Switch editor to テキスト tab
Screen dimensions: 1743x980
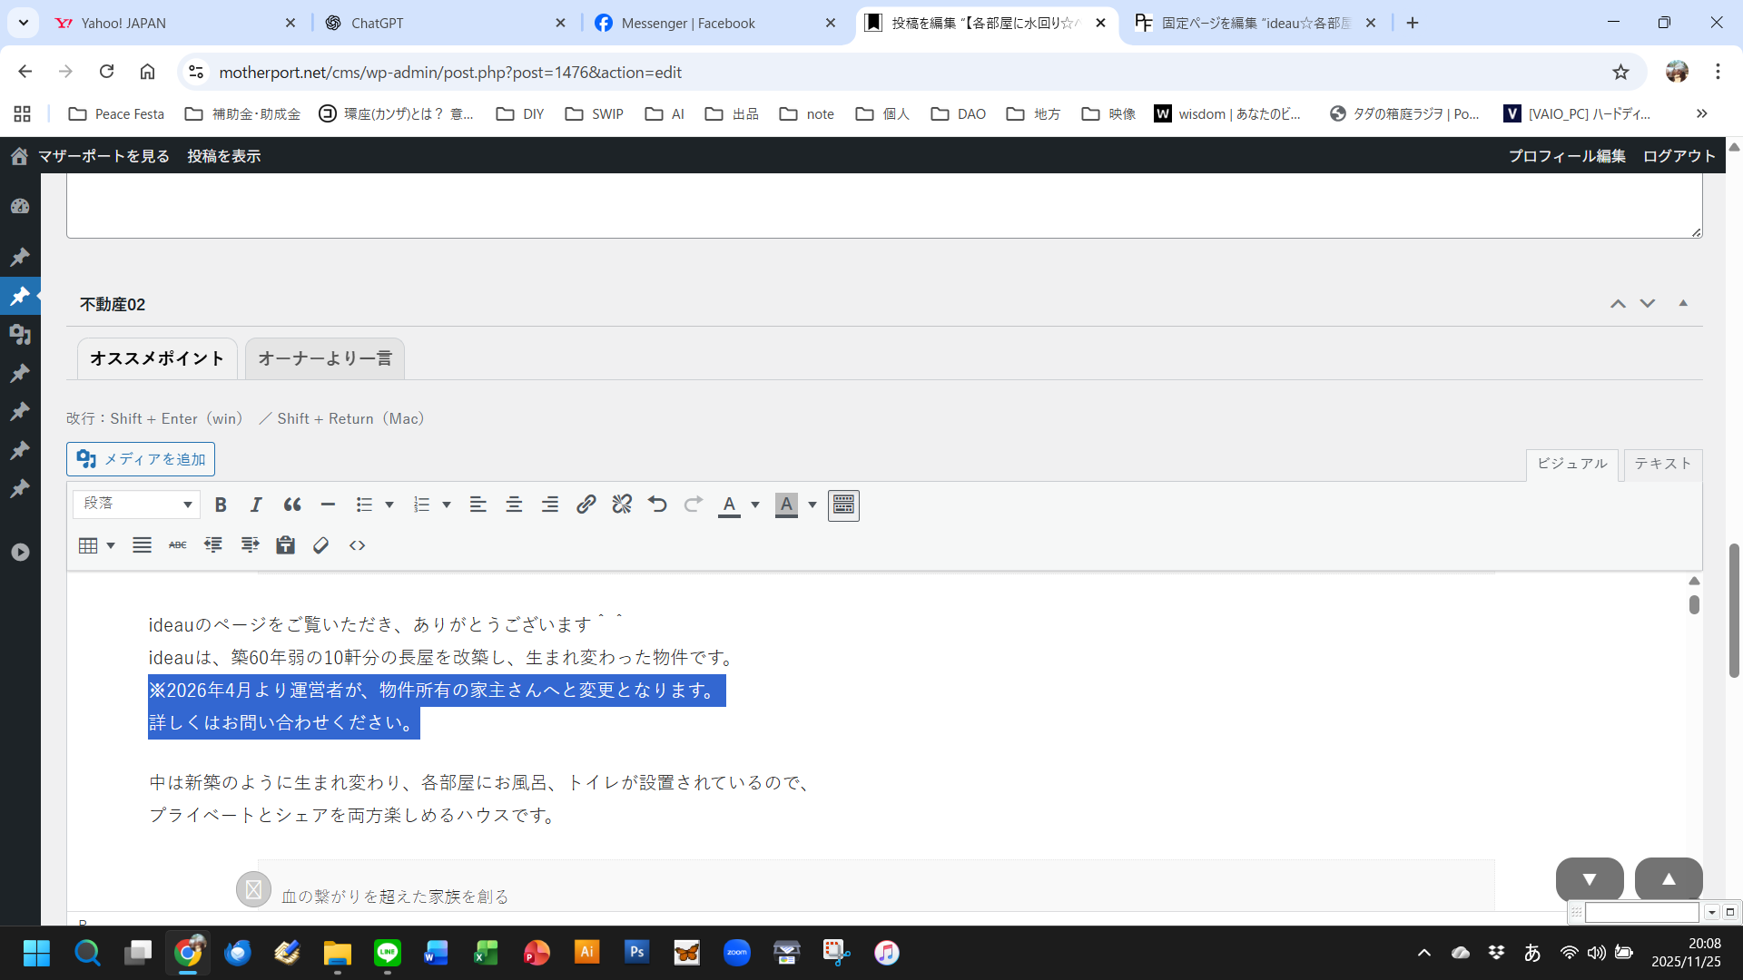tap(1662, 464)
